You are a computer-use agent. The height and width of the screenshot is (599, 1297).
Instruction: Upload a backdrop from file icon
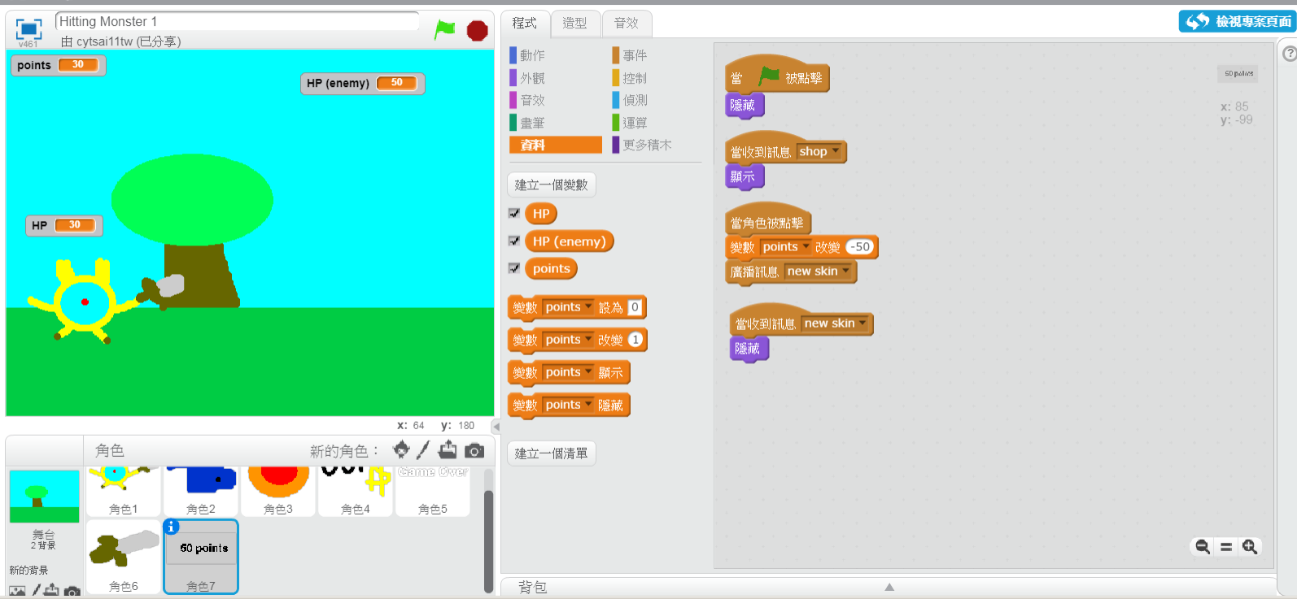(x=51, y=591)
